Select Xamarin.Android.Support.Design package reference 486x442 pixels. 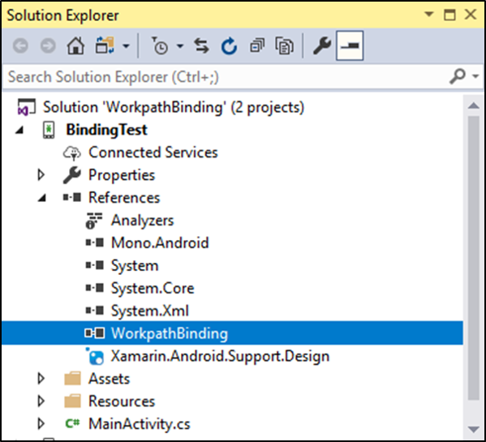click(x=220, y=356)
